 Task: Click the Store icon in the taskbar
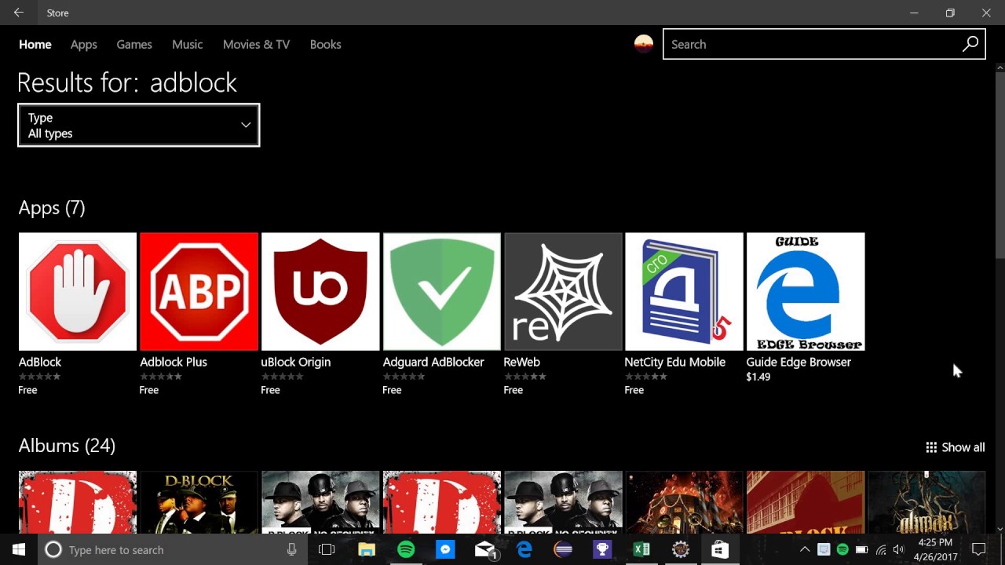[720, 549]
